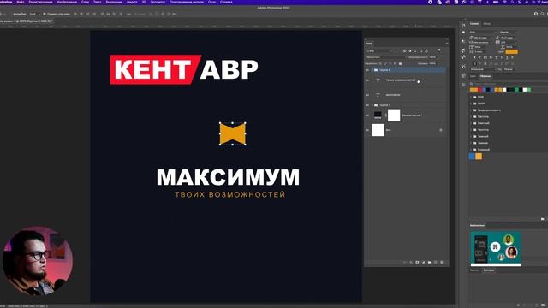Viewport: 548px width, 308px height.
Task: Click link layers icon at Layers panel bottom
Action: pos(405,262)
